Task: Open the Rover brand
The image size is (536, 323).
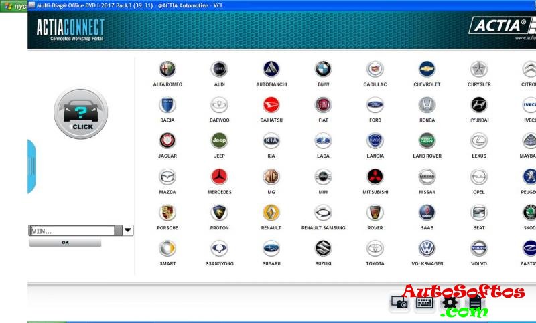Action: point(375,213)
